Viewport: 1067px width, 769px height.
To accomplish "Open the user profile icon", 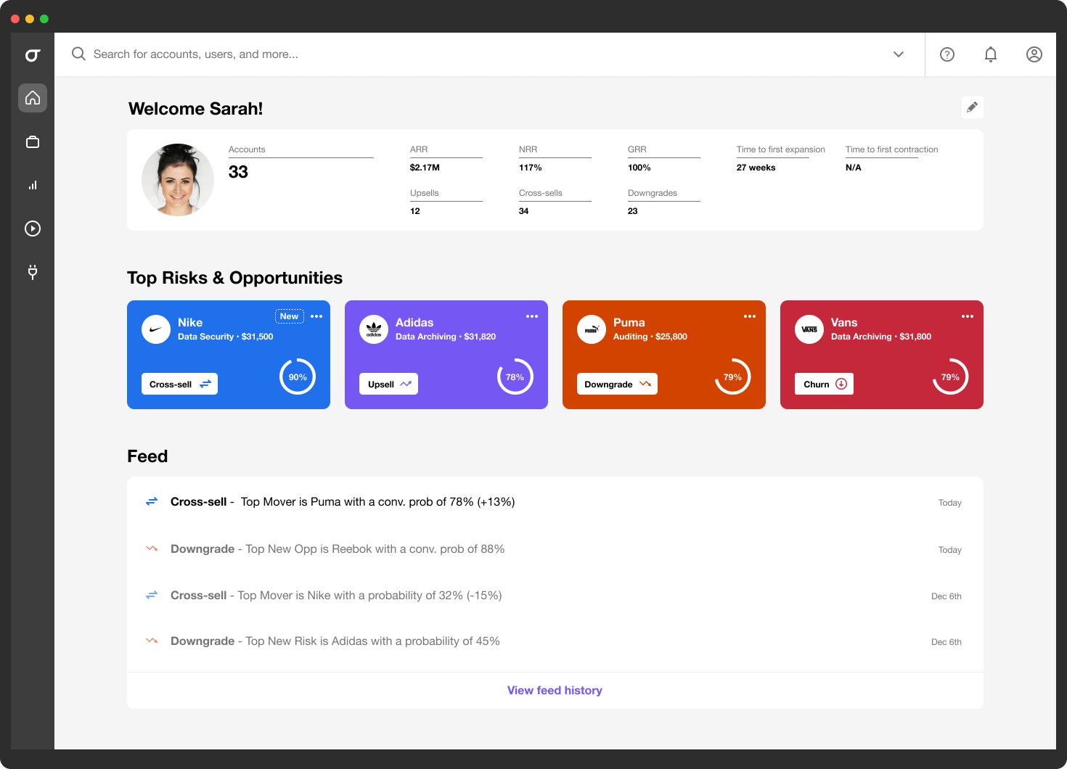I will tap(1034, 54).
